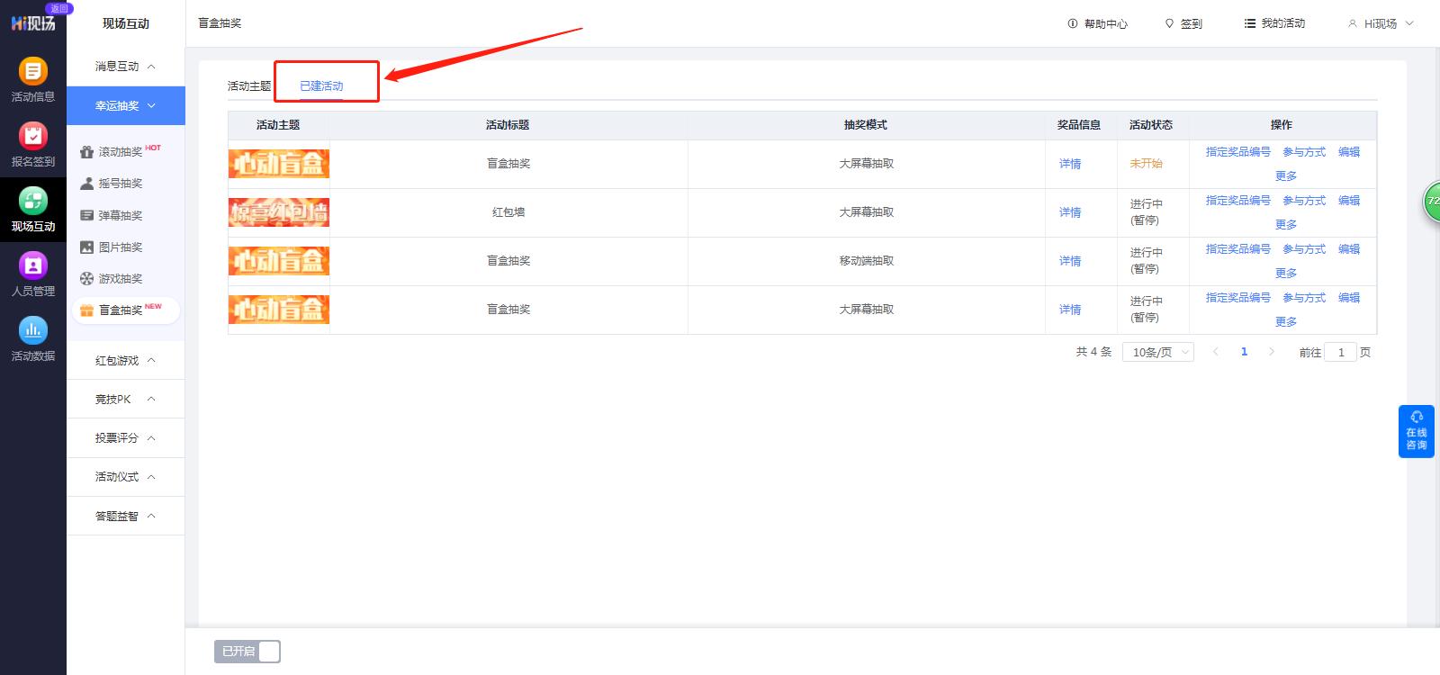This screenshot has width=1440, height=675.
Task: Click the 返回 badge above the logo
Action: point(58,8)
